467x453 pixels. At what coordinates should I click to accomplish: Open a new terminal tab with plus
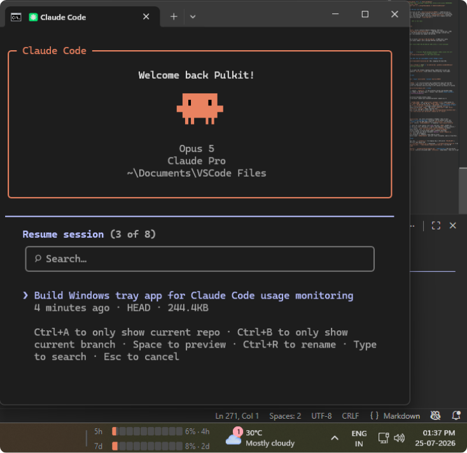(x=174, y=17)
